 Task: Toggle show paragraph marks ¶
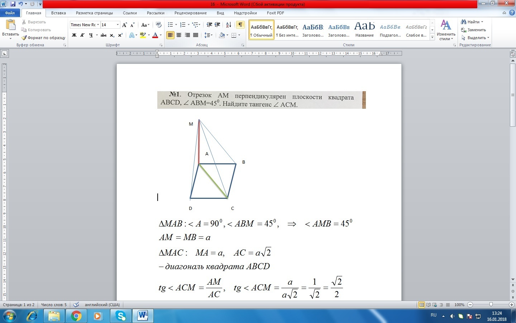(240, 25)
